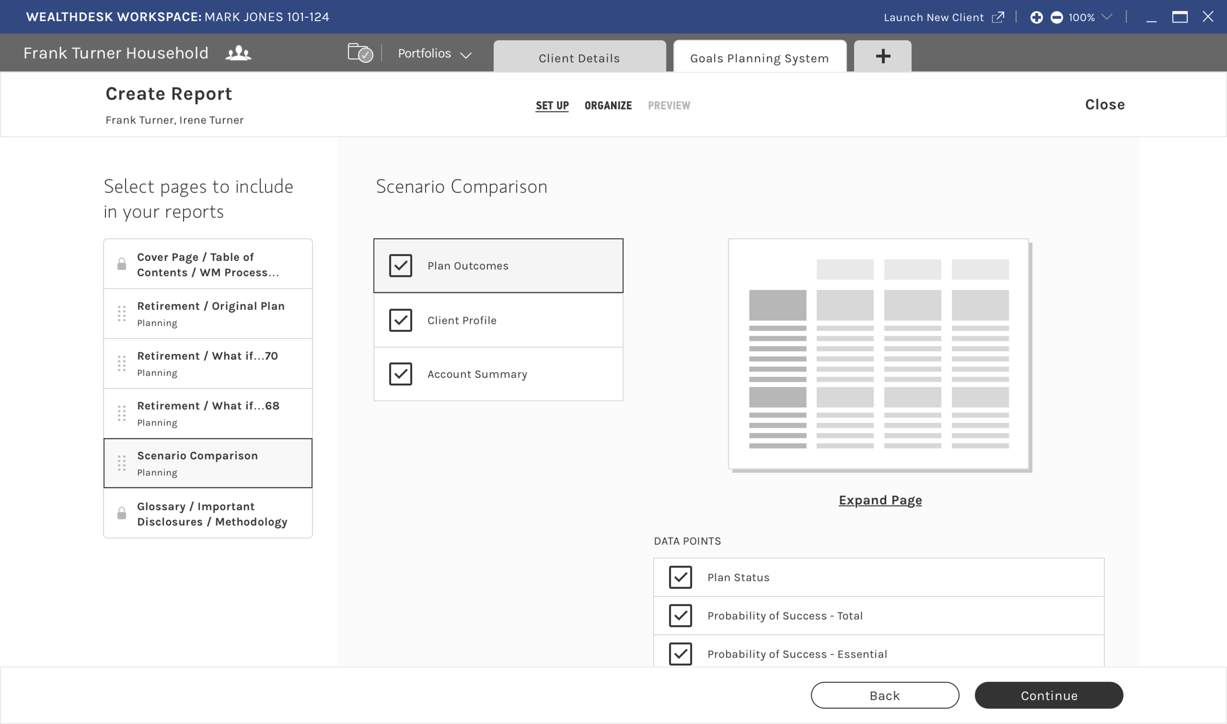This screenshot has height=724, width=1227.
Task: Switch to the Client Details tab
Action: 579,58
